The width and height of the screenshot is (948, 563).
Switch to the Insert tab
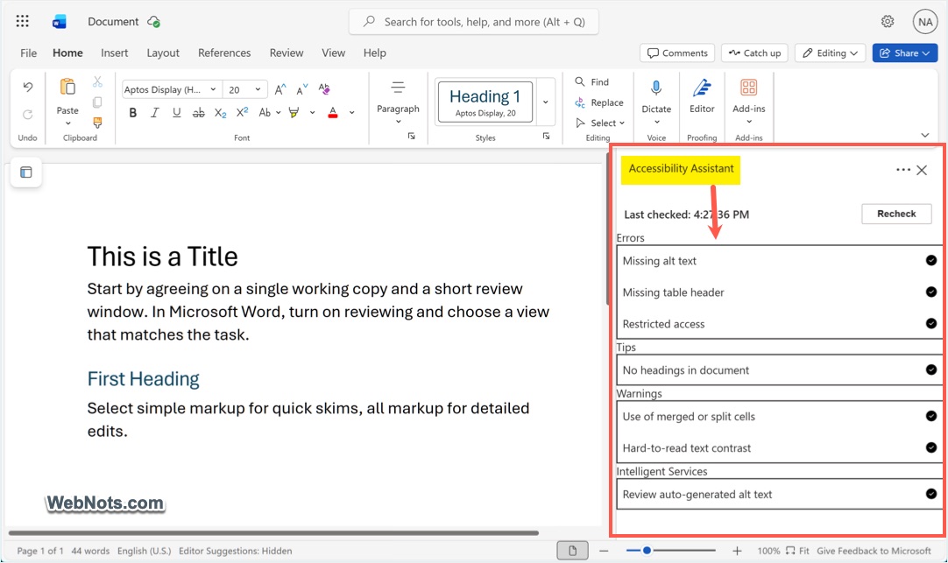pyautogui.click(x=114, y=53)
